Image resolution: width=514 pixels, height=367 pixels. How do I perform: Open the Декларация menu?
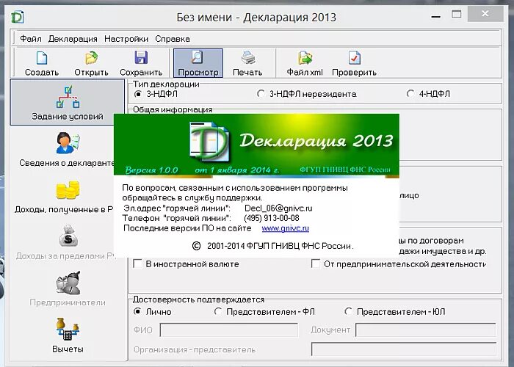click(x=73, y=39)
